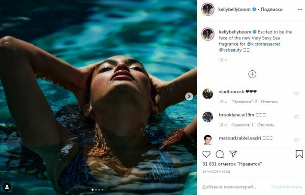This screenshot has width=305, height=195.
Task: Open @victoriassecret profile link
Action: (263, 44)
